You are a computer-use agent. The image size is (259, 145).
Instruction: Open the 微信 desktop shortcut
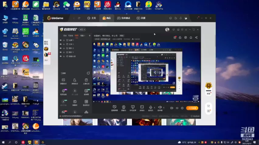pyautogui.click(x=67, y=5)
